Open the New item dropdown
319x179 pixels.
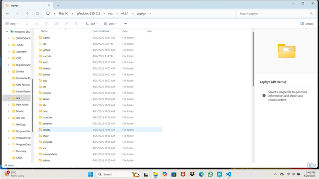(11, 24)
